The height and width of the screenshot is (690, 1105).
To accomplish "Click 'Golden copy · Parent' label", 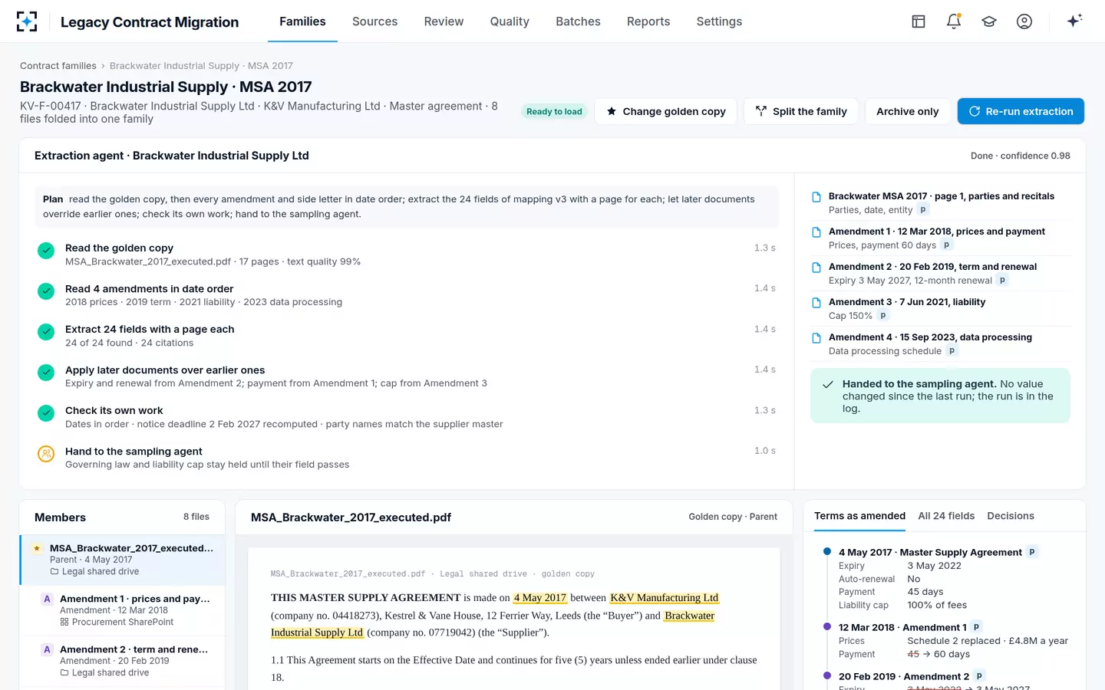I will (x=733, y=517).
